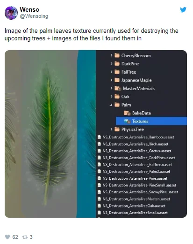Click the MasterMaterials folder icon
The image size is (193, 244).
click(x=117, y=88)
